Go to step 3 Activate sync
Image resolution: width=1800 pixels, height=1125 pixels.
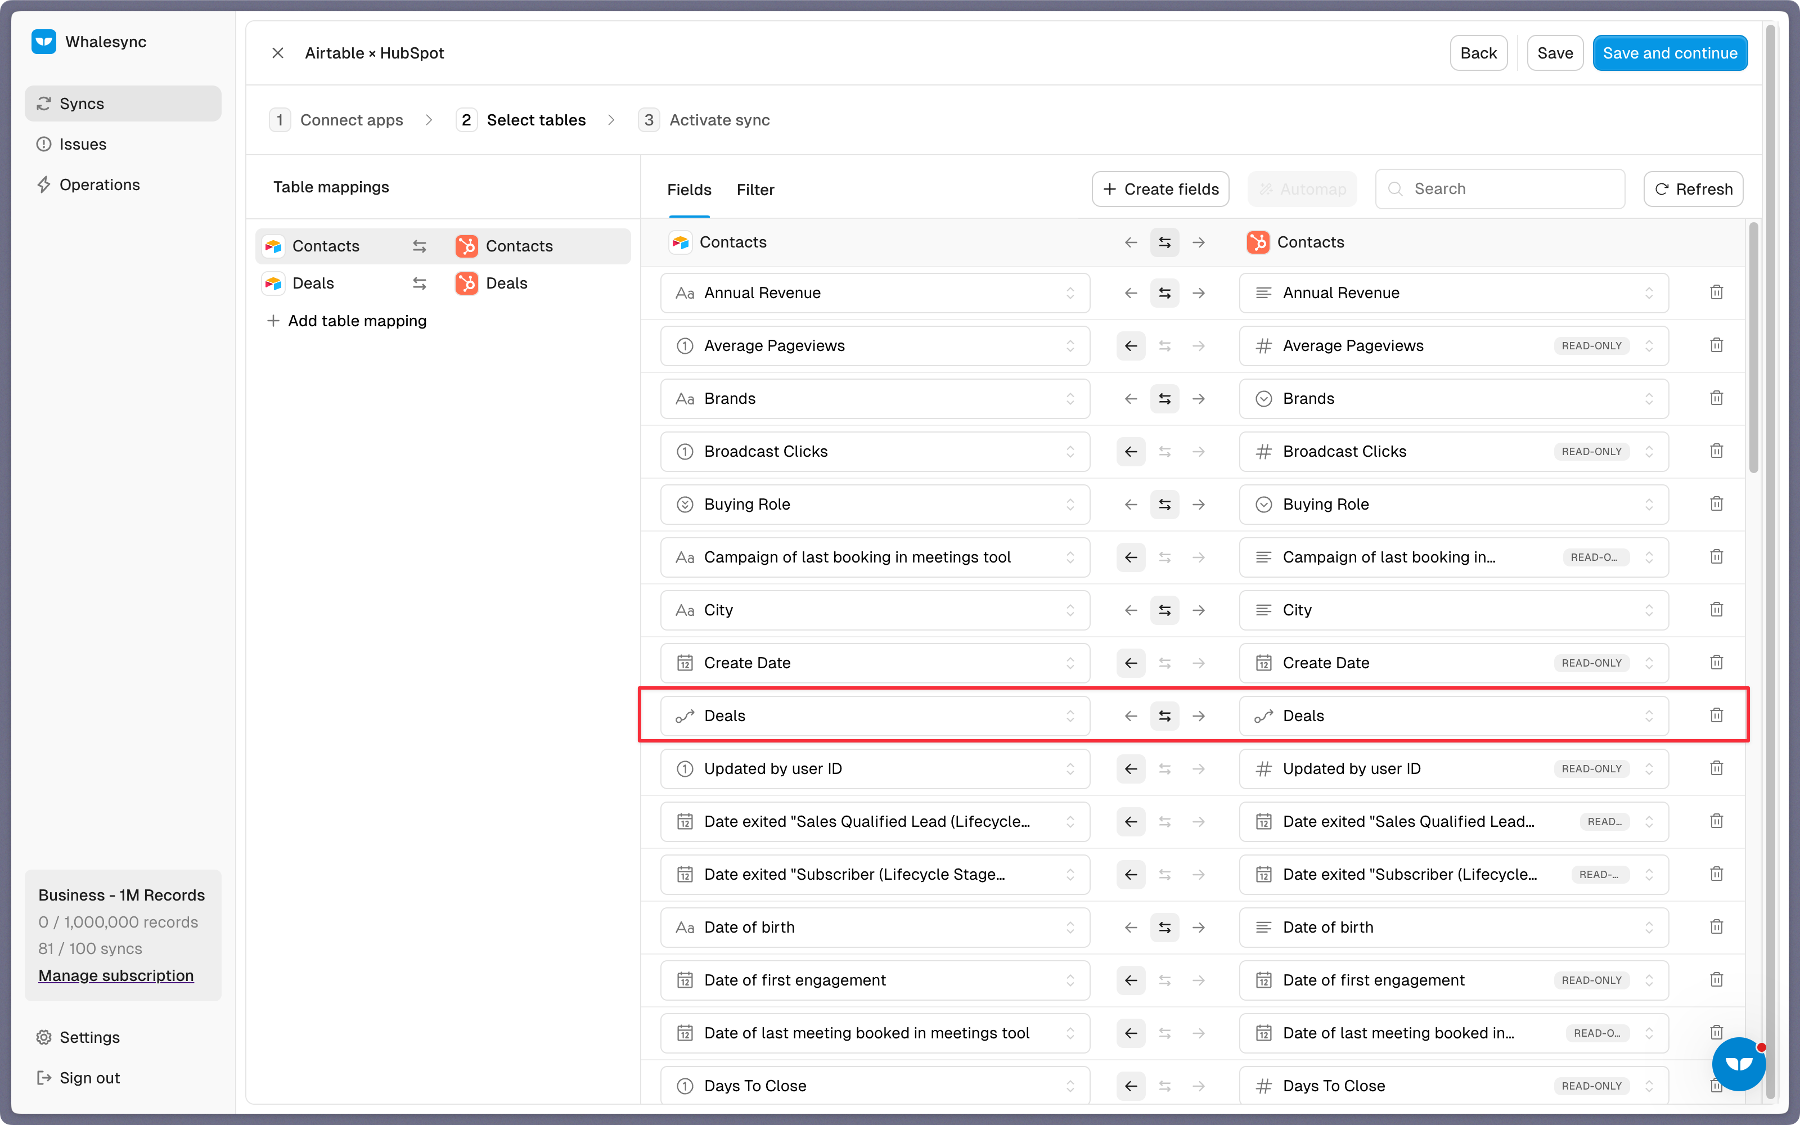704,120
